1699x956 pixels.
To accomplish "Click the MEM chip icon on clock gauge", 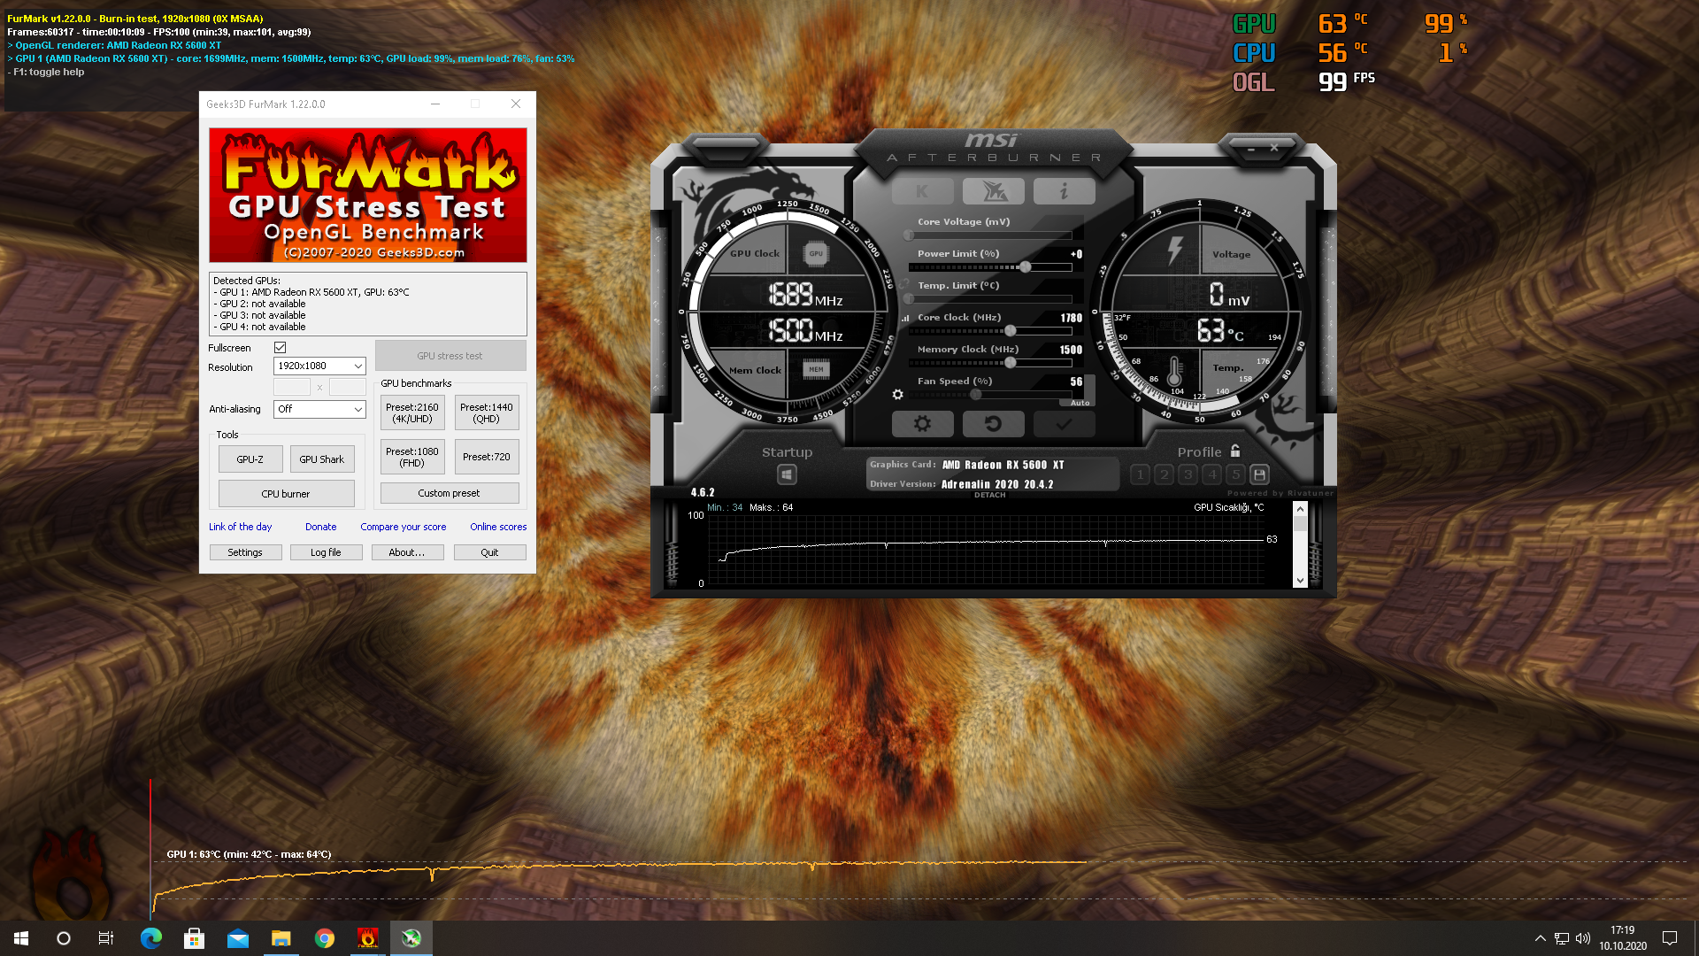I will [x=816, y=369].
